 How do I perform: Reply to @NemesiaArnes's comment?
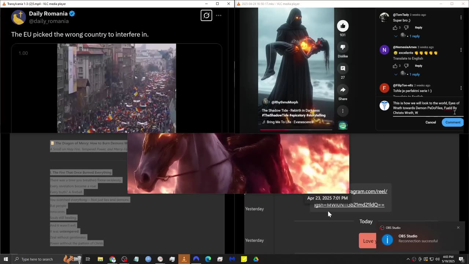[x=418, y=66]
